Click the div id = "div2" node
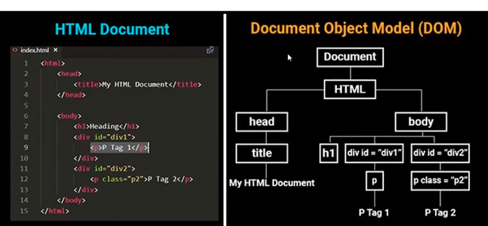 coord(440,153)
